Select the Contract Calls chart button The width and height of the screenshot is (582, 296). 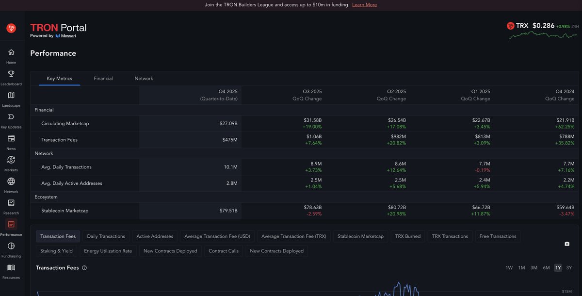224,251
